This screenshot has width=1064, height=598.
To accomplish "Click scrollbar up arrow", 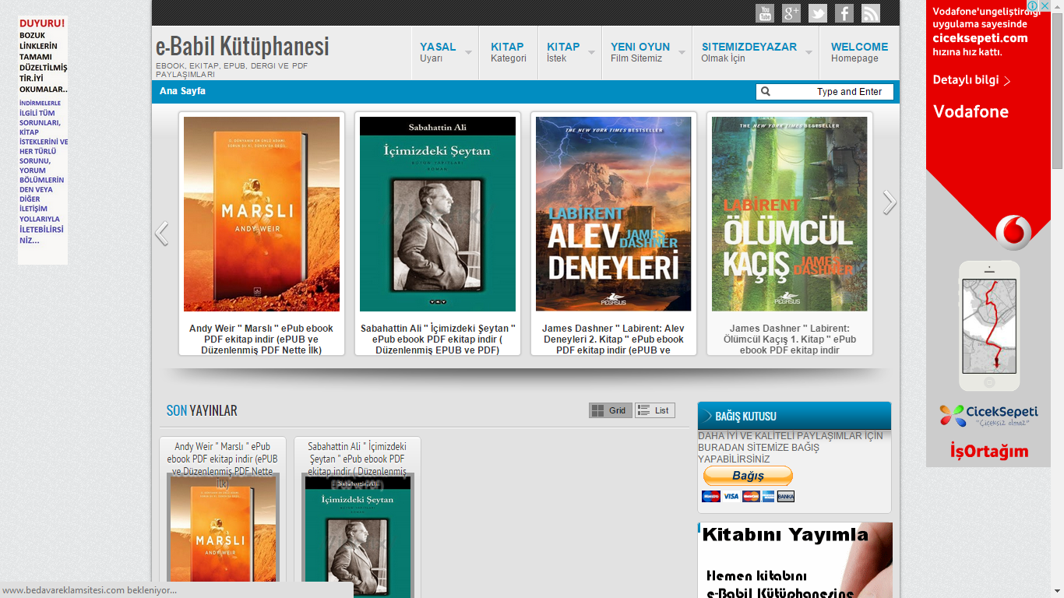I will click(x=1057, y=6).
